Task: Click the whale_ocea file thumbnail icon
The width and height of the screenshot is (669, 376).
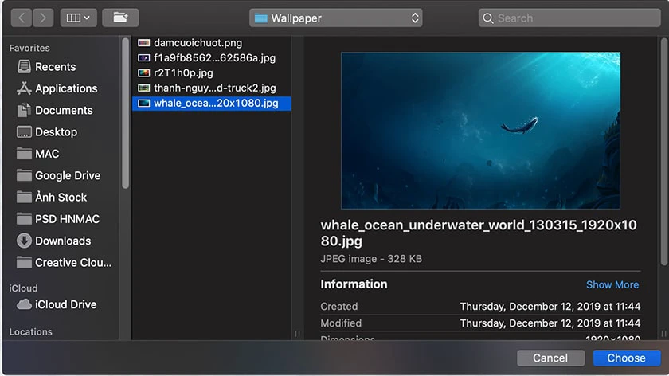Action: (144, 104)
